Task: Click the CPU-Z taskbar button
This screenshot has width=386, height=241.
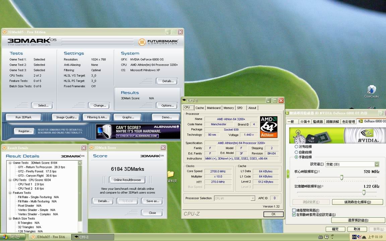Action: pyautogui.click(x=92, y=237)
